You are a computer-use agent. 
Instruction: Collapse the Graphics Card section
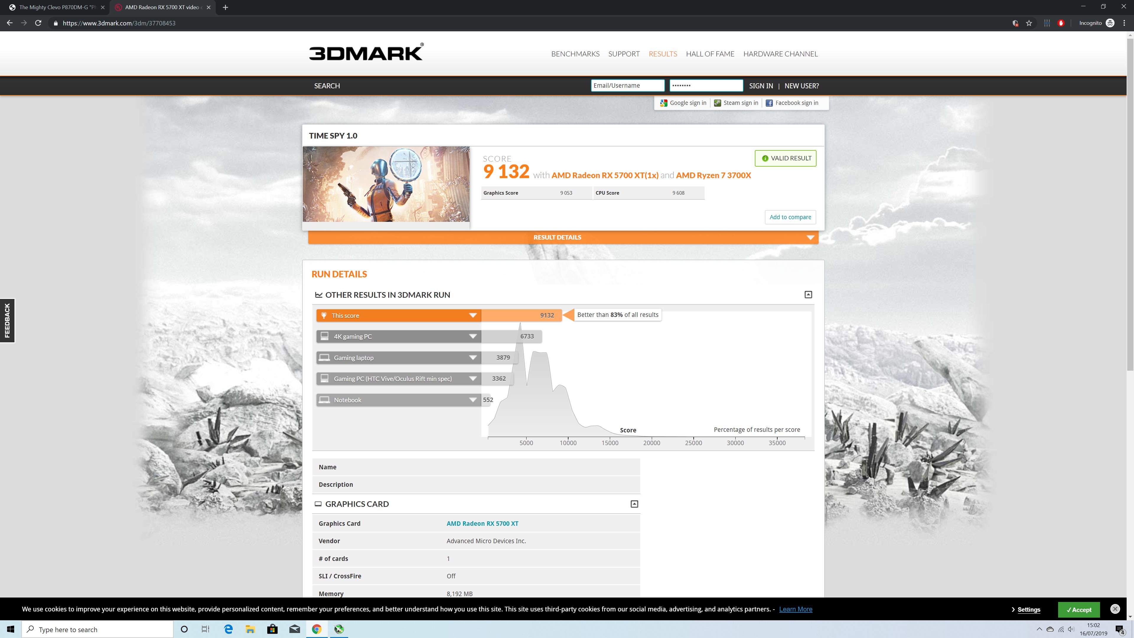tap(634, 504)
